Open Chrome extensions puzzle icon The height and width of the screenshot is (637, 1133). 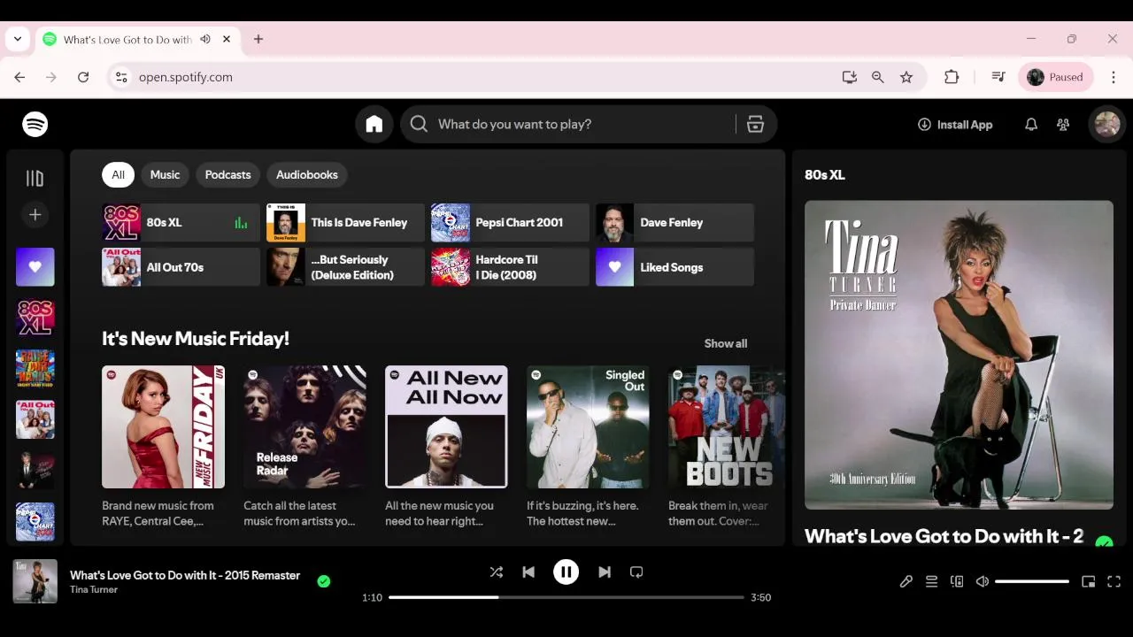click(x=952, y=77)
